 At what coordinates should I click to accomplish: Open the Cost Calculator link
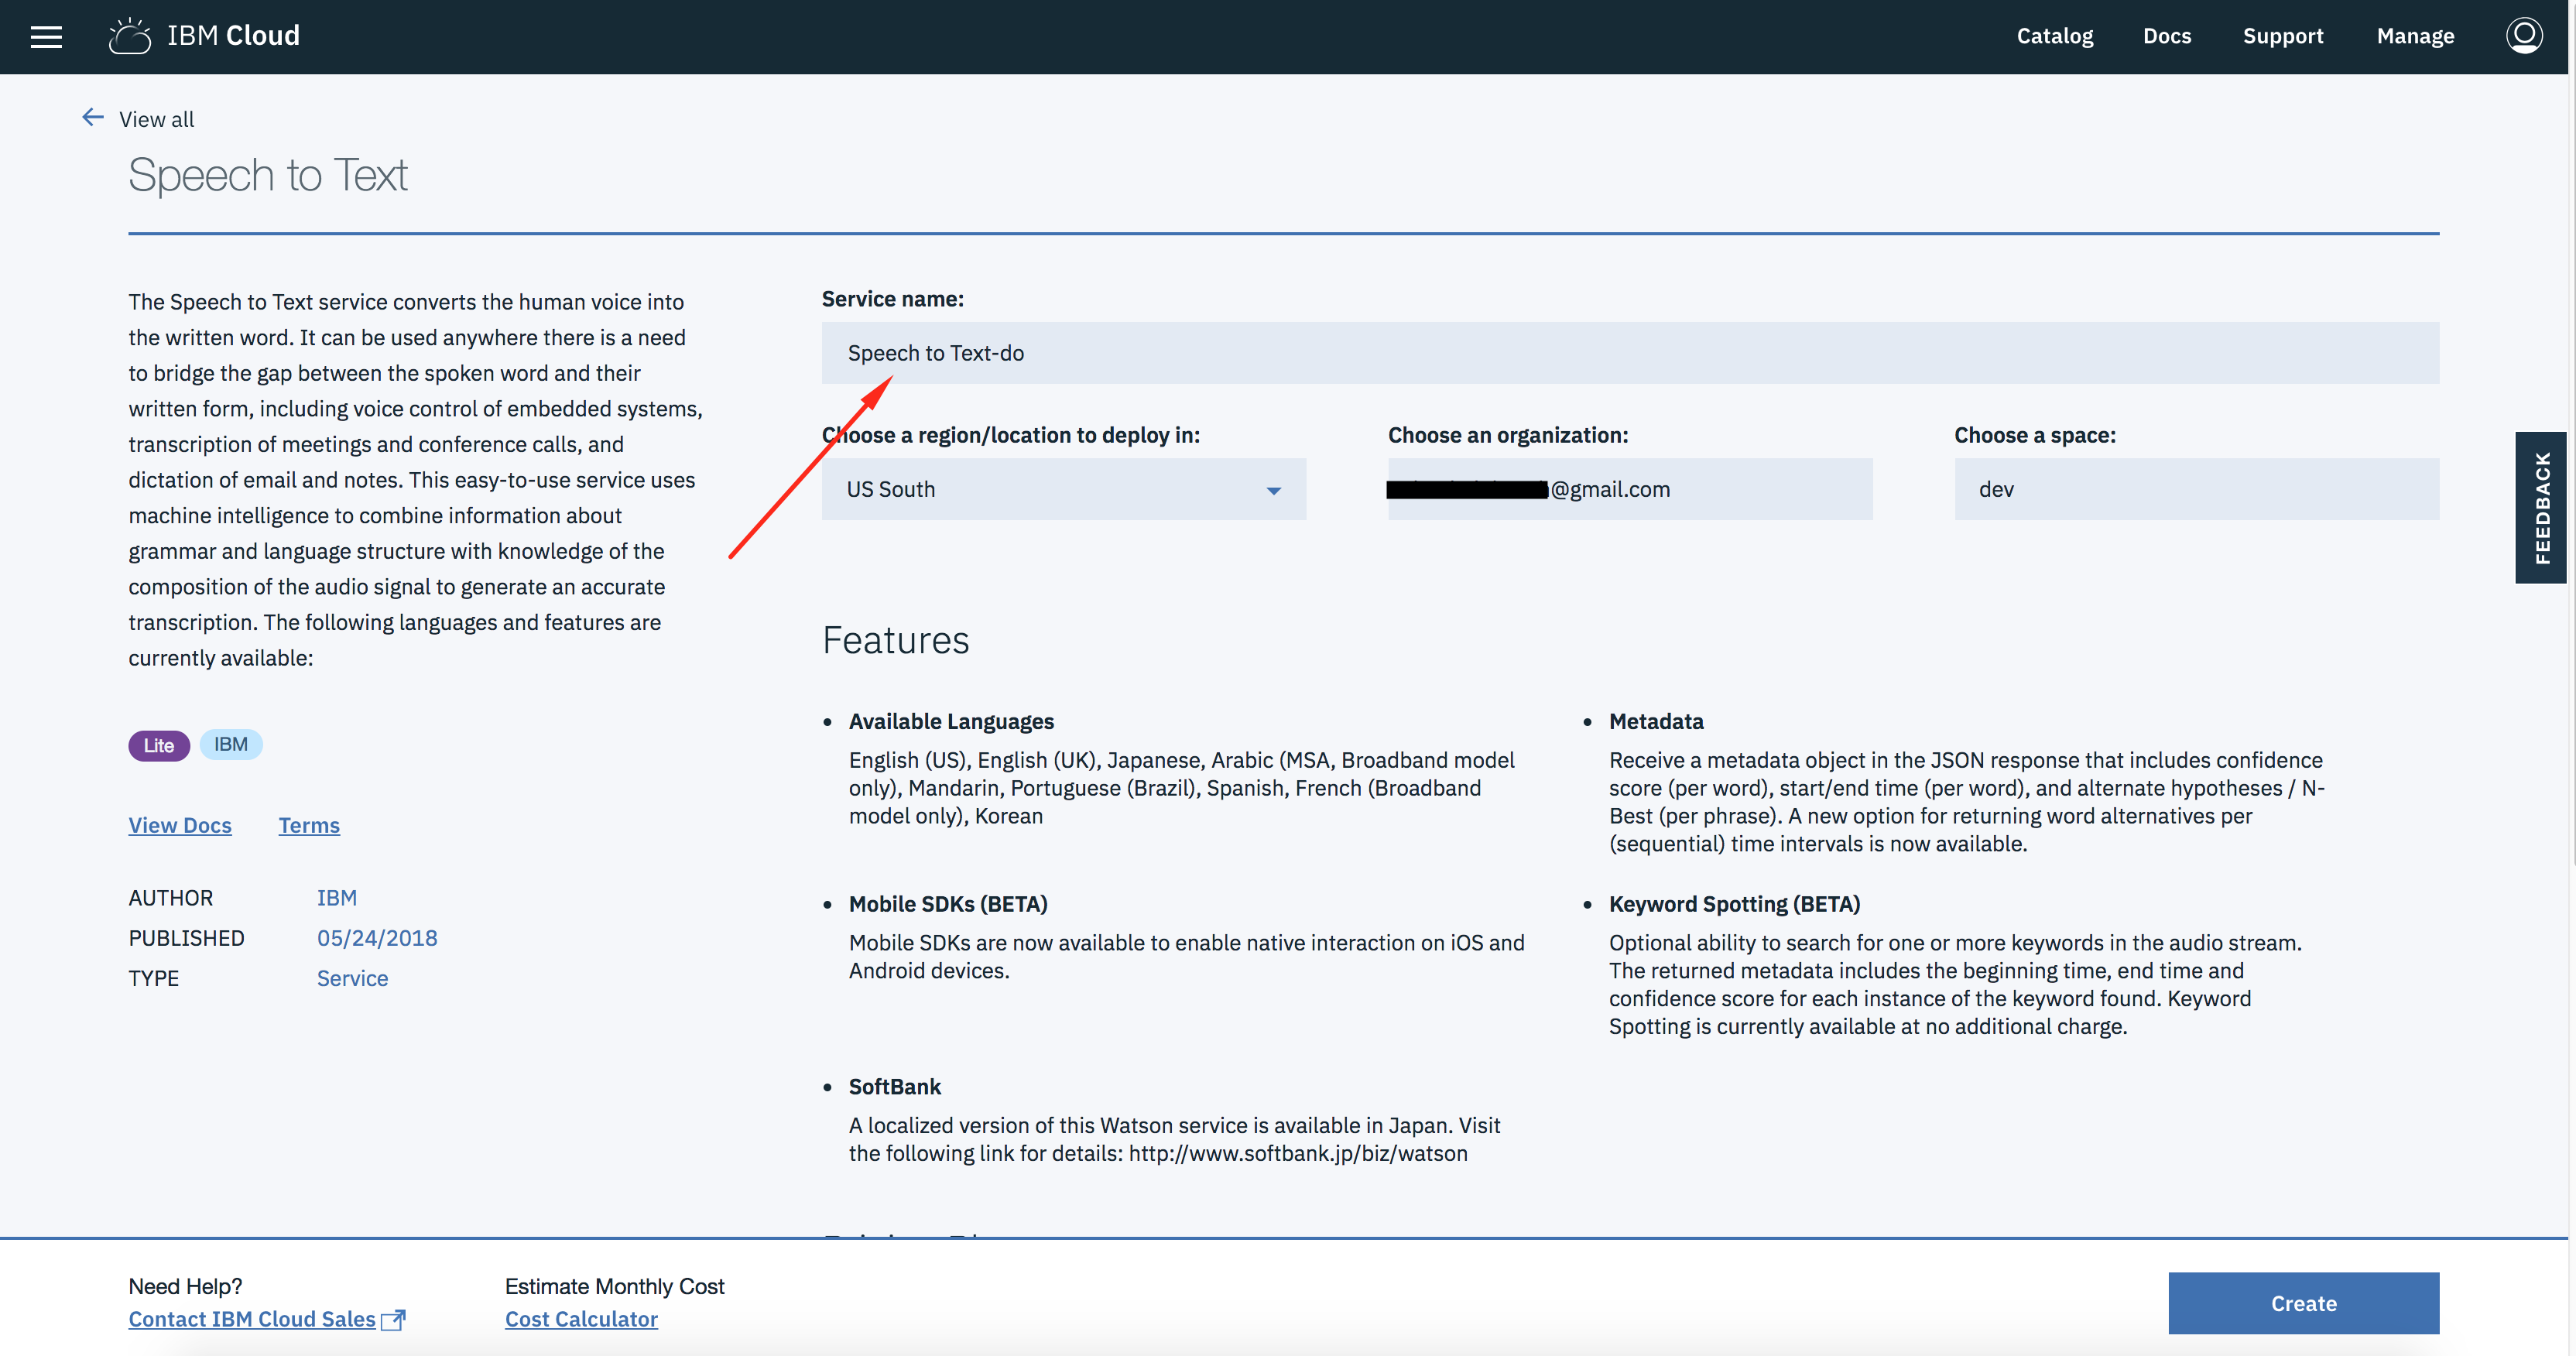(x=581, y=1319)
